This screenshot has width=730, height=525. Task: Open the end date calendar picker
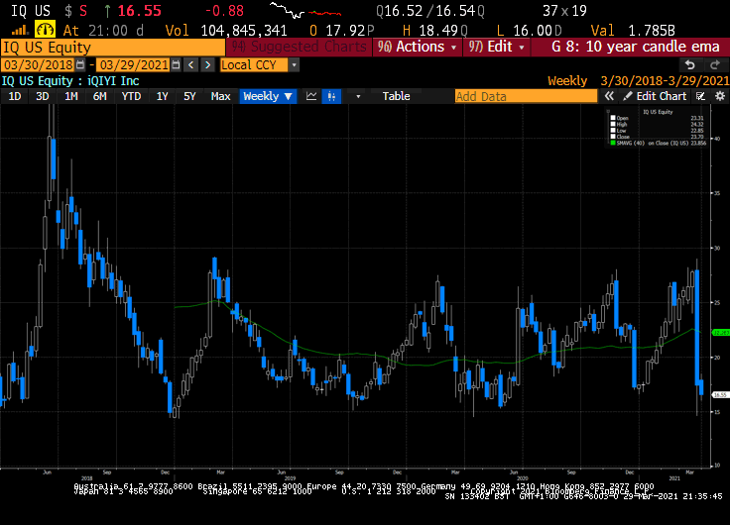click(x=176, y=65)
